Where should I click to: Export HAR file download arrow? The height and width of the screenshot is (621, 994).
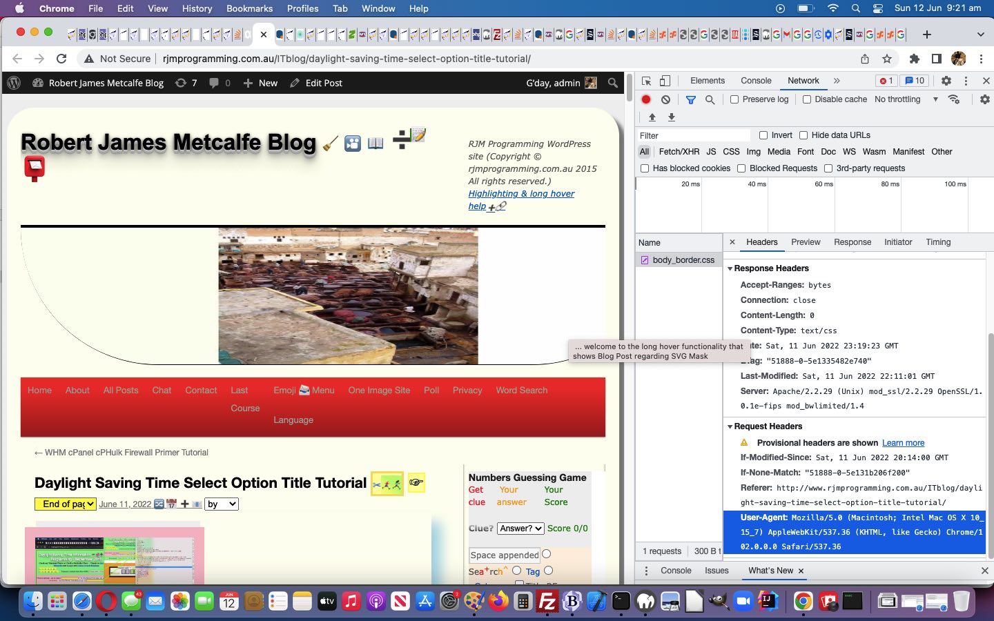tap(671, 117)
